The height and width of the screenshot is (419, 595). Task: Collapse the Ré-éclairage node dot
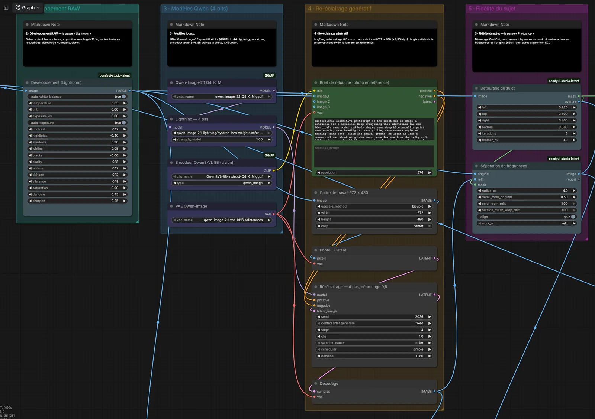316,287
